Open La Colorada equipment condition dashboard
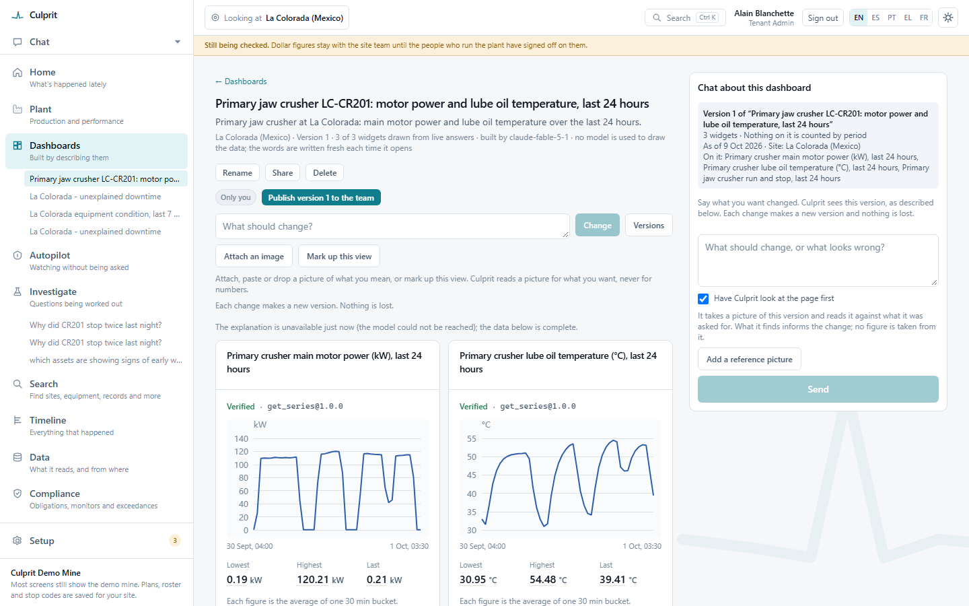Viewport: 969px width, 606px height. click(x=105, y=214)
